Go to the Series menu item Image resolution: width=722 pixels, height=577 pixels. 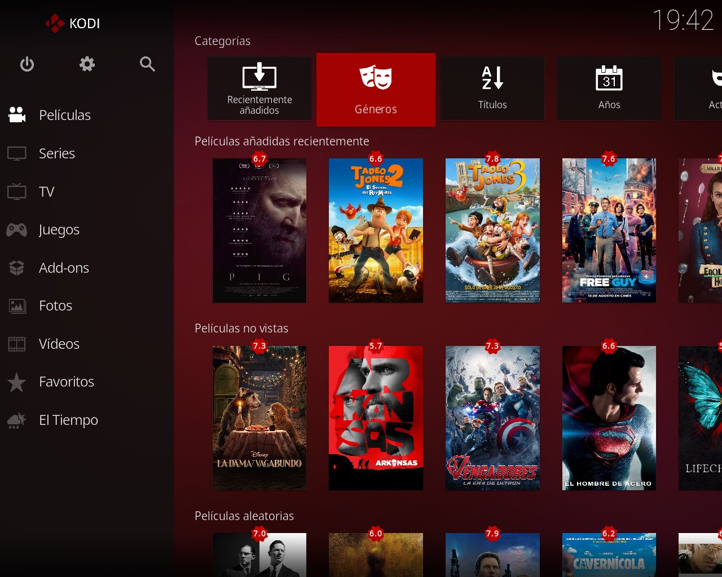[x=57, y=153]
